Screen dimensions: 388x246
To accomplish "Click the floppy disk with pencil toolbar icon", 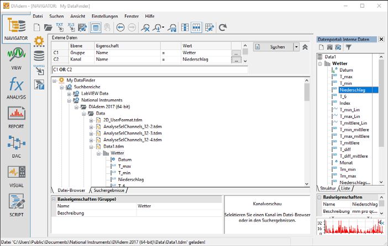I will (82, 28).
